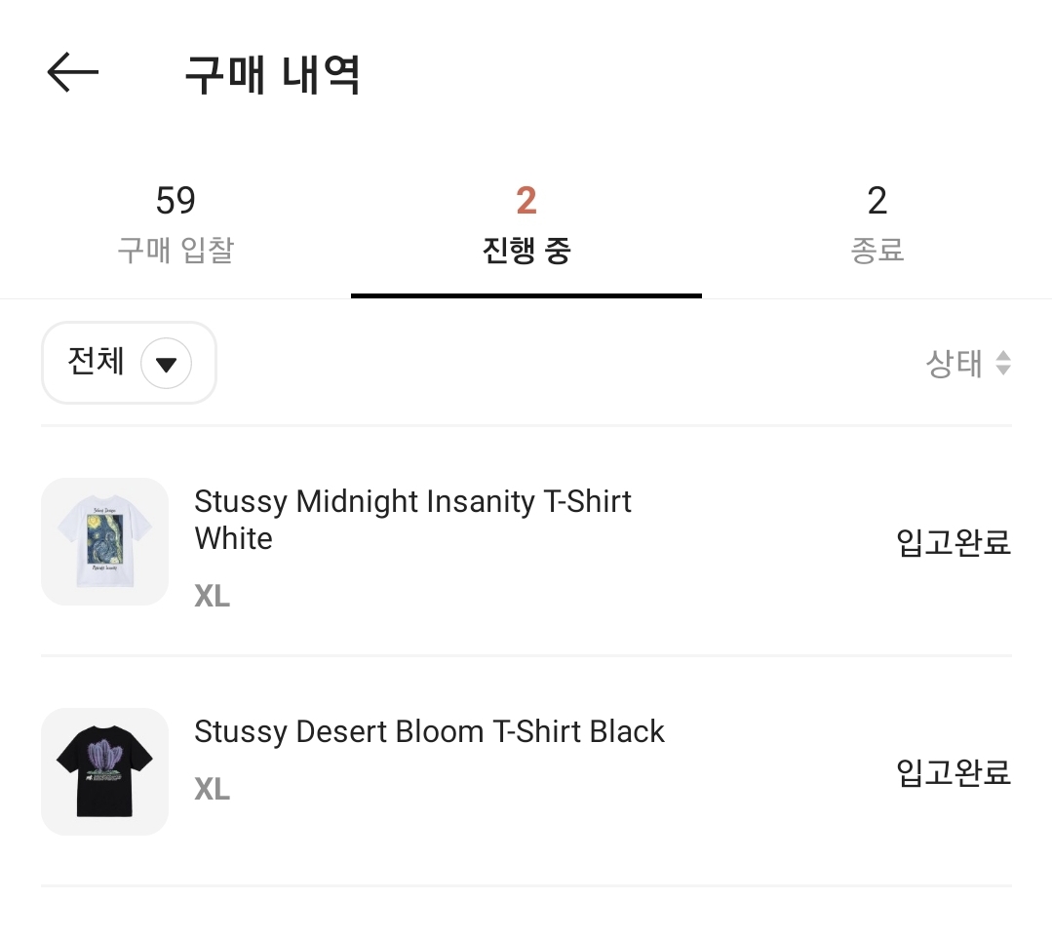Sort by 상태 using the up-down arrows
This screenshot has height=939, width=1052.
(x=1003, y=363)
